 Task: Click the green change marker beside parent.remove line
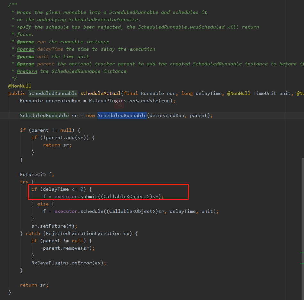click(302, 252)
